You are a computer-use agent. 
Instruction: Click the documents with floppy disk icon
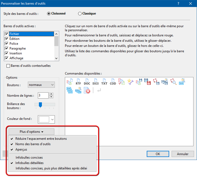tap(139, 82)
